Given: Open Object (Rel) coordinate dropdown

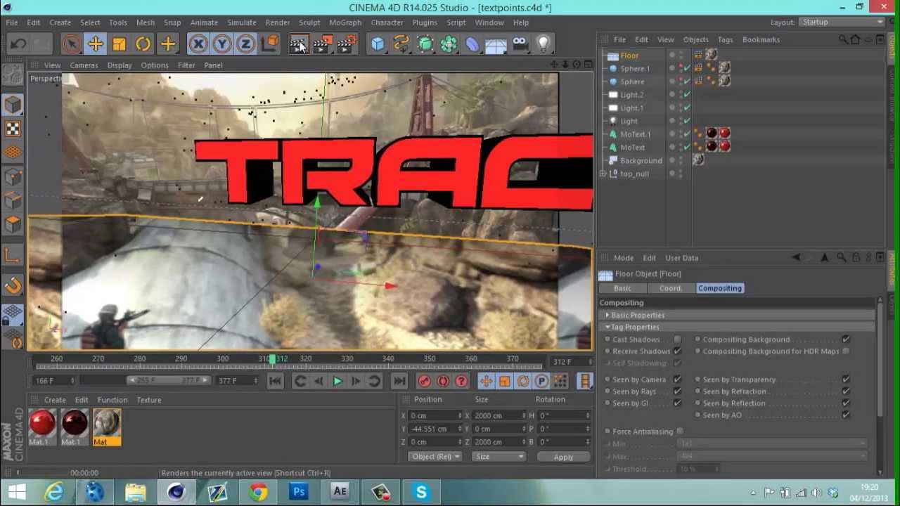Looking at the screenshot, I should coord(435,457).
